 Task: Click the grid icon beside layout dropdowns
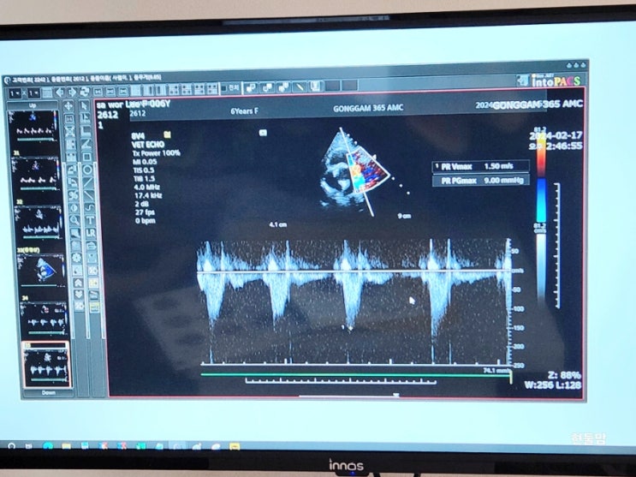pos(47,93)
